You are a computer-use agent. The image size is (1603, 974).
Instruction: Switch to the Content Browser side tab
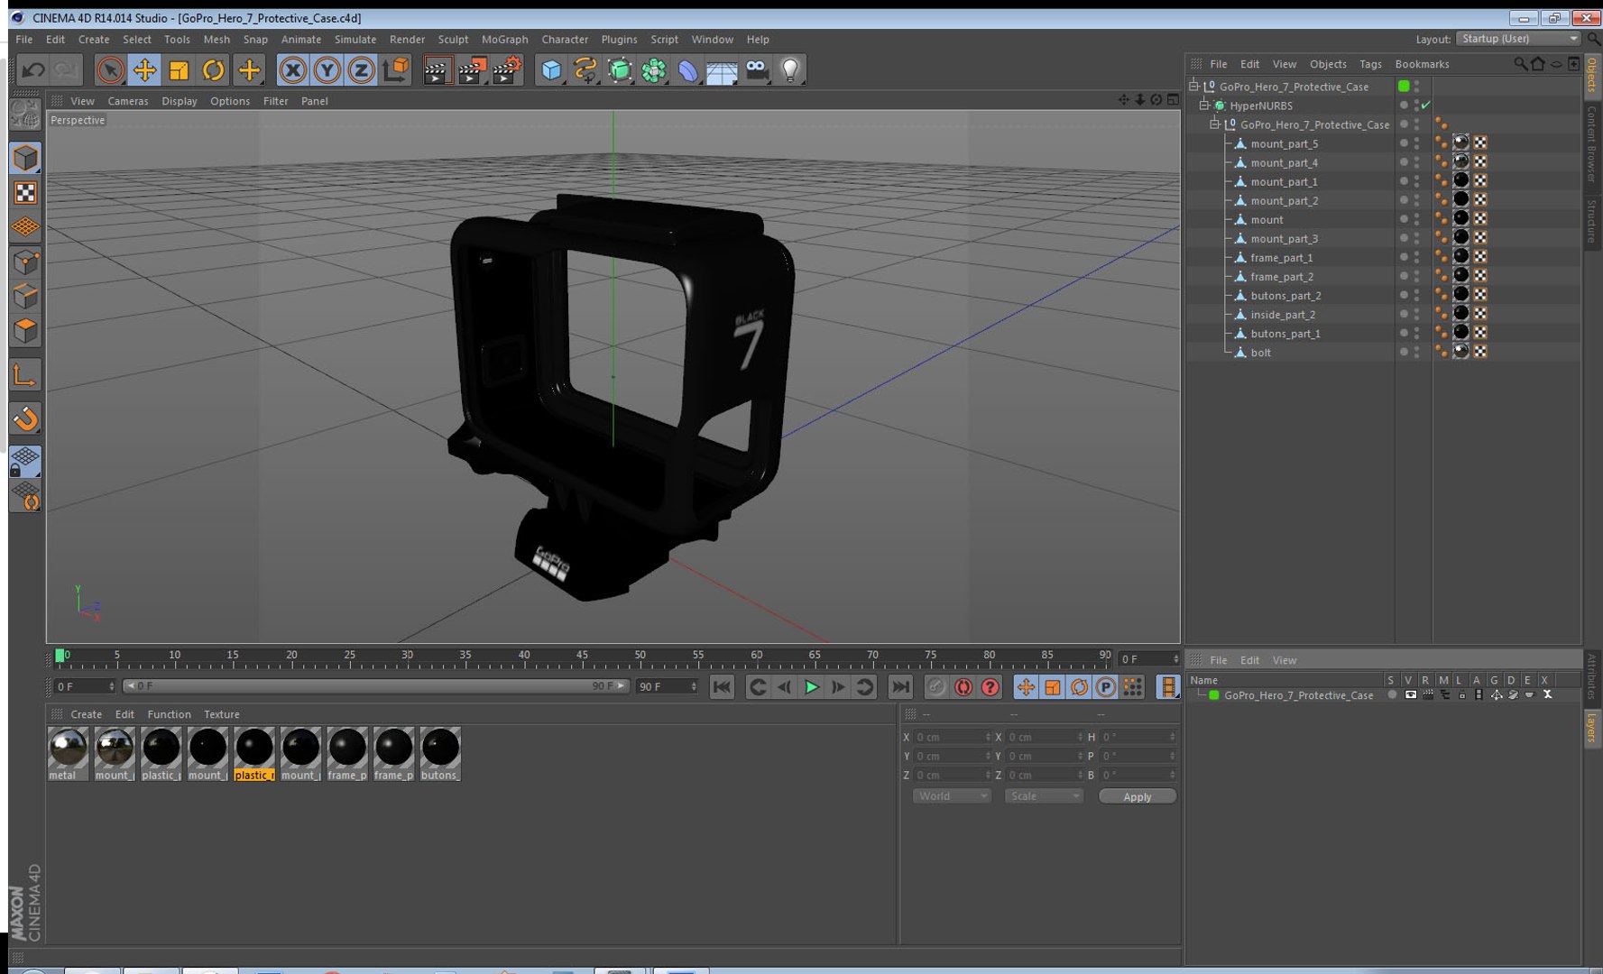pos(1592,142)
